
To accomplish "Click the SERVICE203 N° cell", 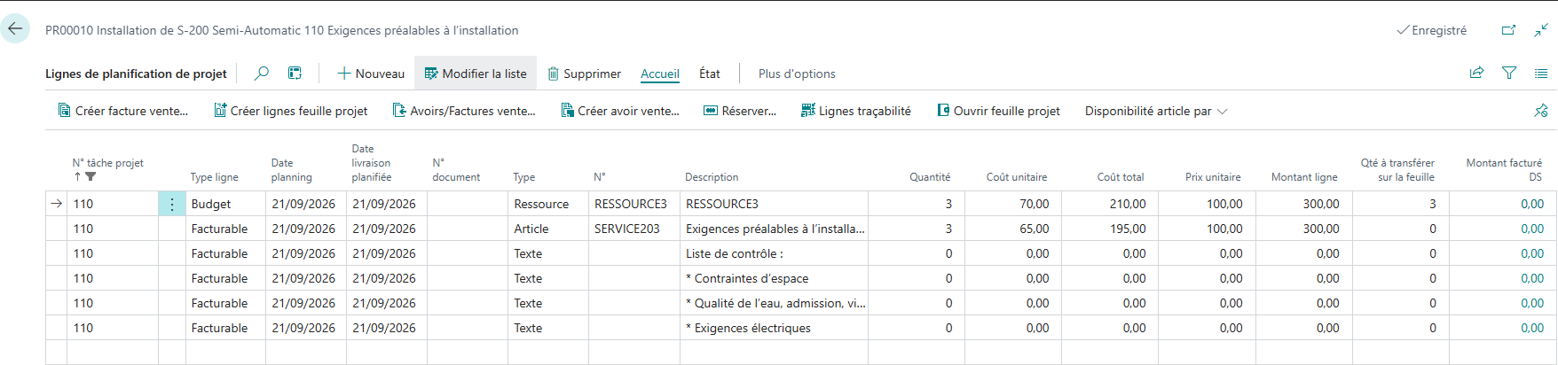I will [x=634, y=229].
